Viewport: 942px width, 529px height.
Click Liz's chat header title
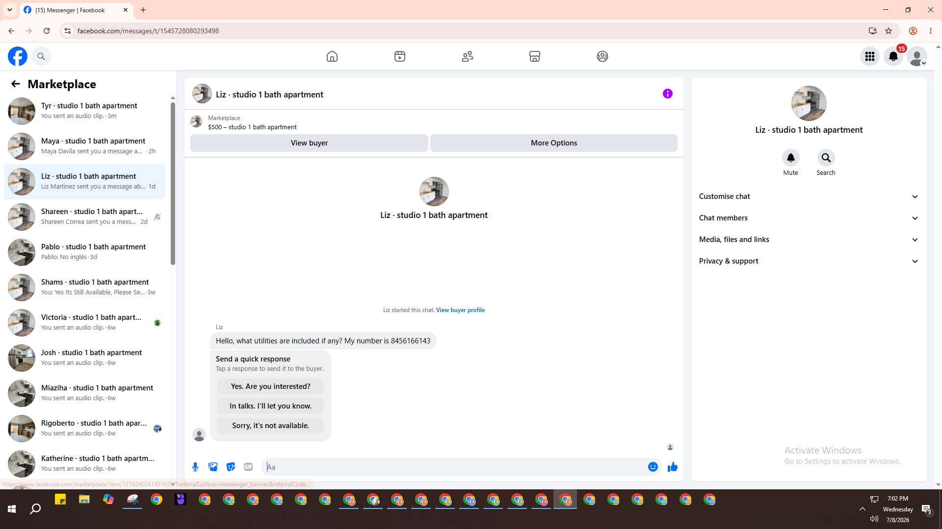(269, 95)
